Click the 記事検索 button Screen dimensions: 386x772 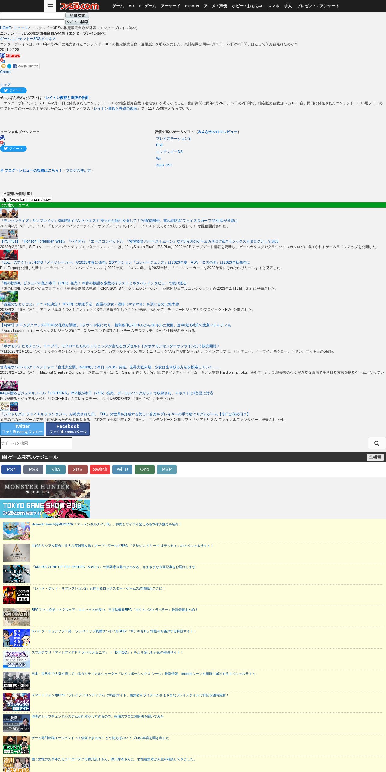pyautogui.click(x=77, y=16)
